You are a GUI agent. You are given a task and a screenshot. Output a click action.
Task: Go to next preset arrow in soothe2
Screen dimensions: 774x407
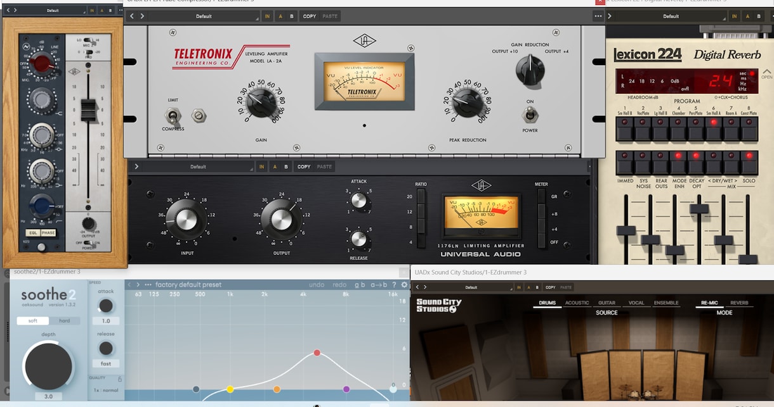pos(139,285)
